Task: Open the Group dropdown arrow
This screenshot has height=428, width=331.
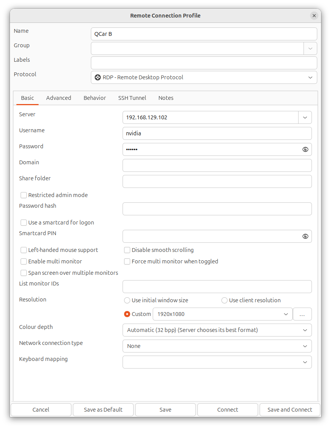Action: [x=310, y=48]
